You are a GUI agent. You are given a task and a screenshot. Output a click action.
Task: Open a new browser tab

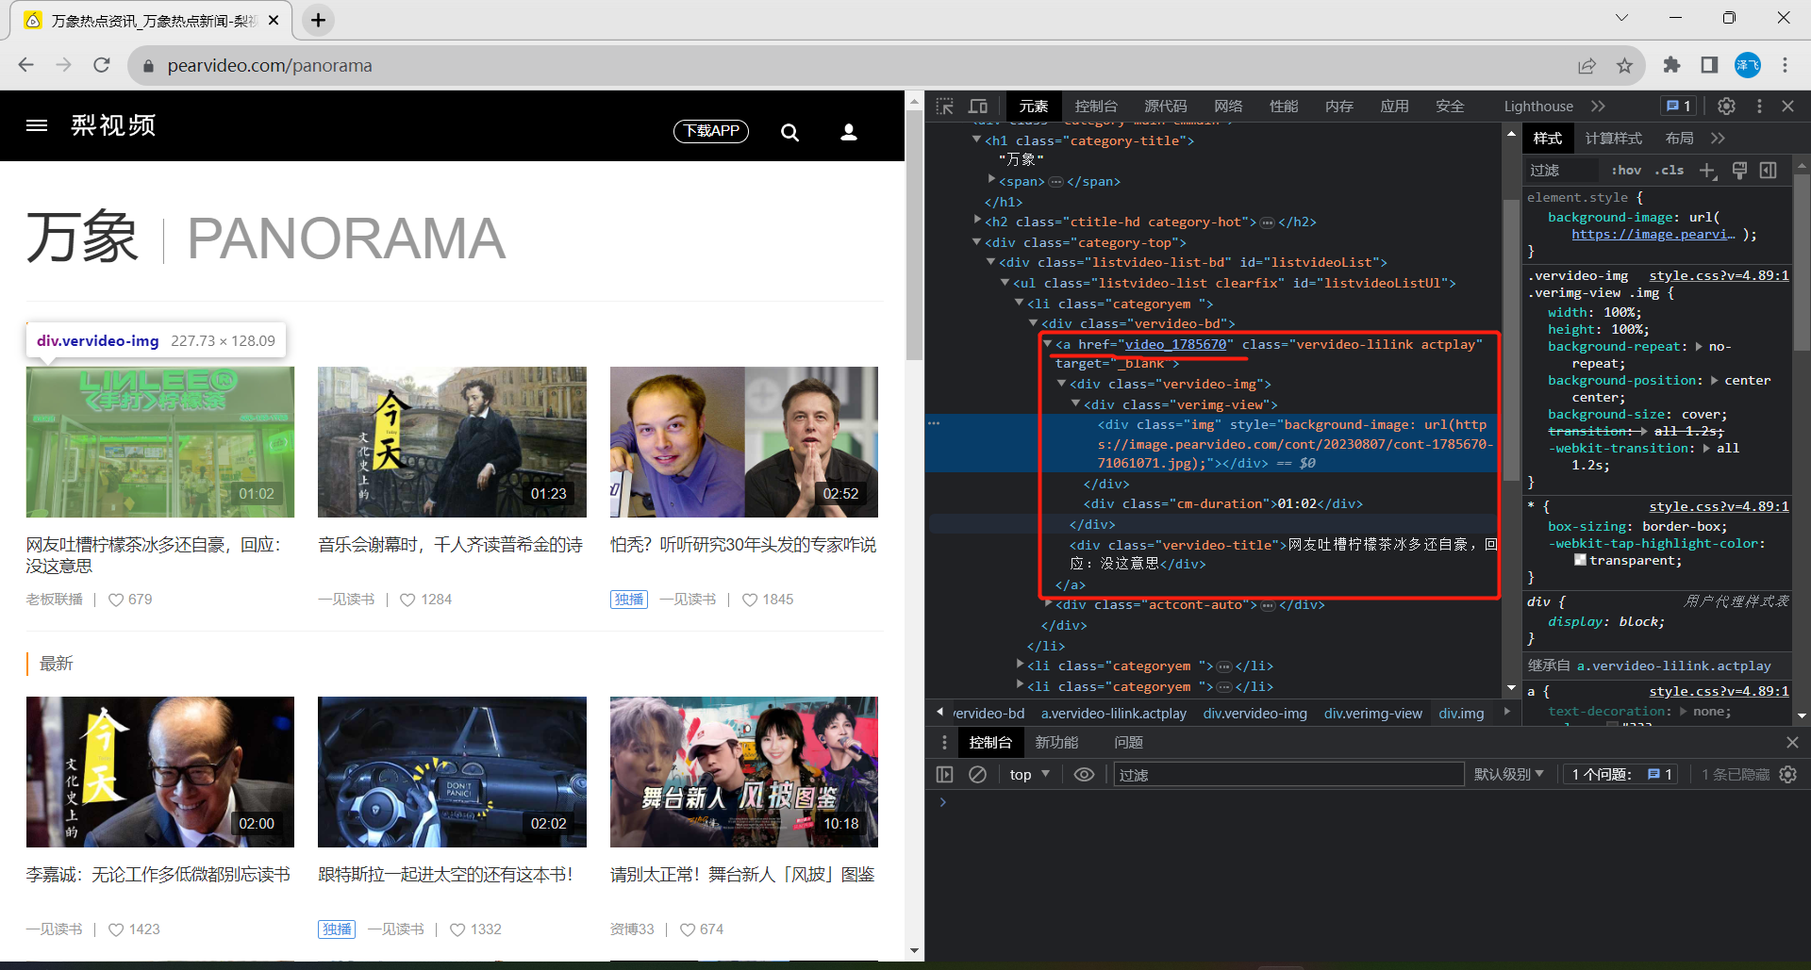[319, 20]
